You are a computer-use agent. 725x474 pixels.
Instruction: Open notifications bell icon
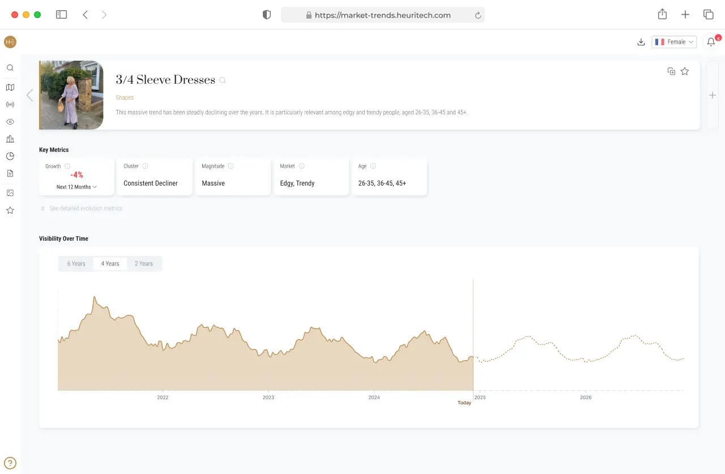click(711, 42)
